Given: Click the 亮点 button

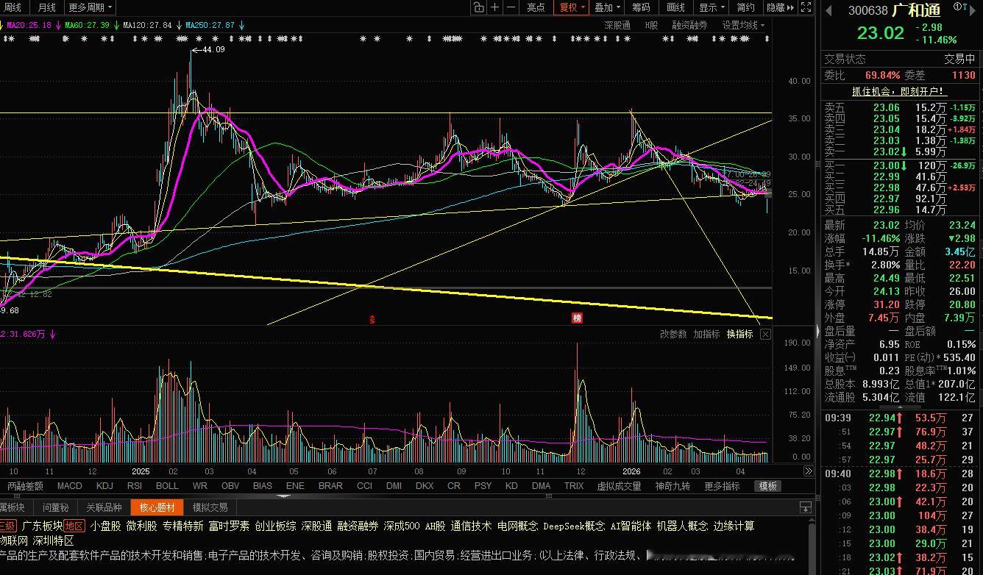Looking at the screenshot, I should tap(536, 7).
